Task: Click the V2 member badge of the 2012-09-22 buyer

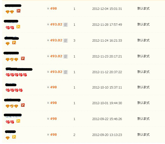Action: 18,121
